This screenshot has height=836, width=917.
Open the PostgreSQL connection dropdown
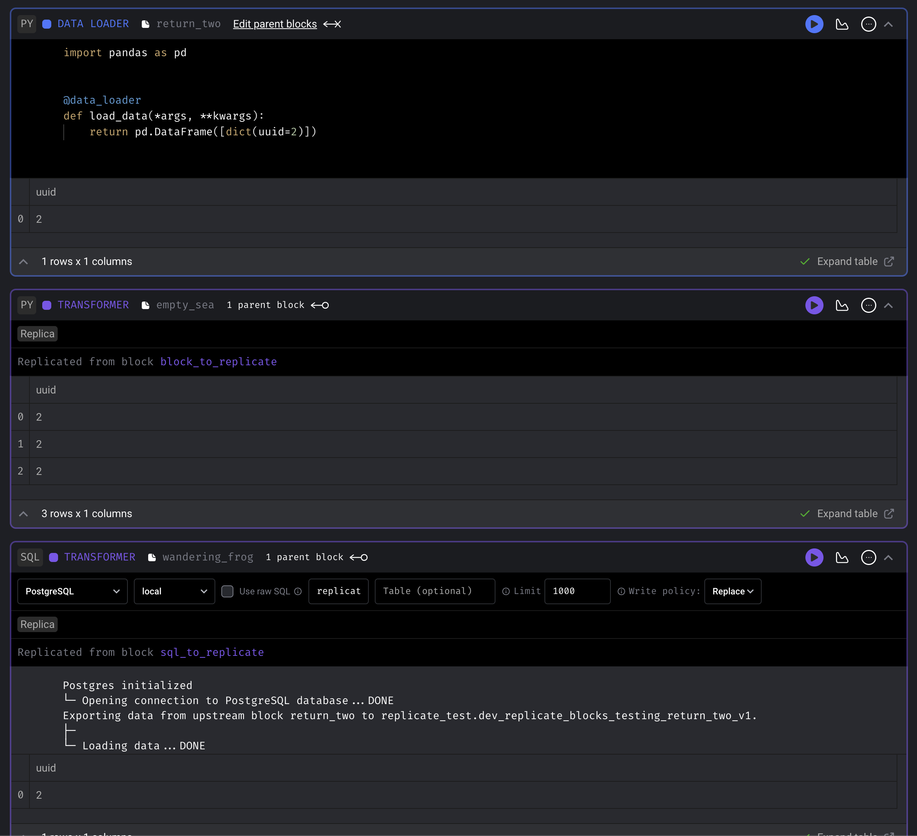coord(72,591)
